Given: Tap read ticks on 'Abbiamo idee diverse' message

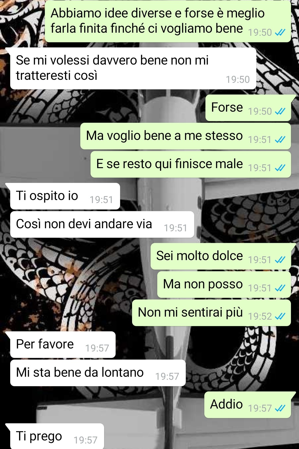Looking at the screenshot, I should 280,33.
